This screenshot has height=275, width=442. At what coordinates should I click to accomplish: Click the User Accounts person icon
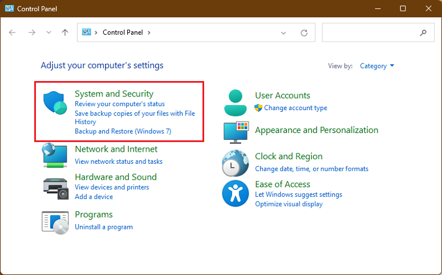236,103
